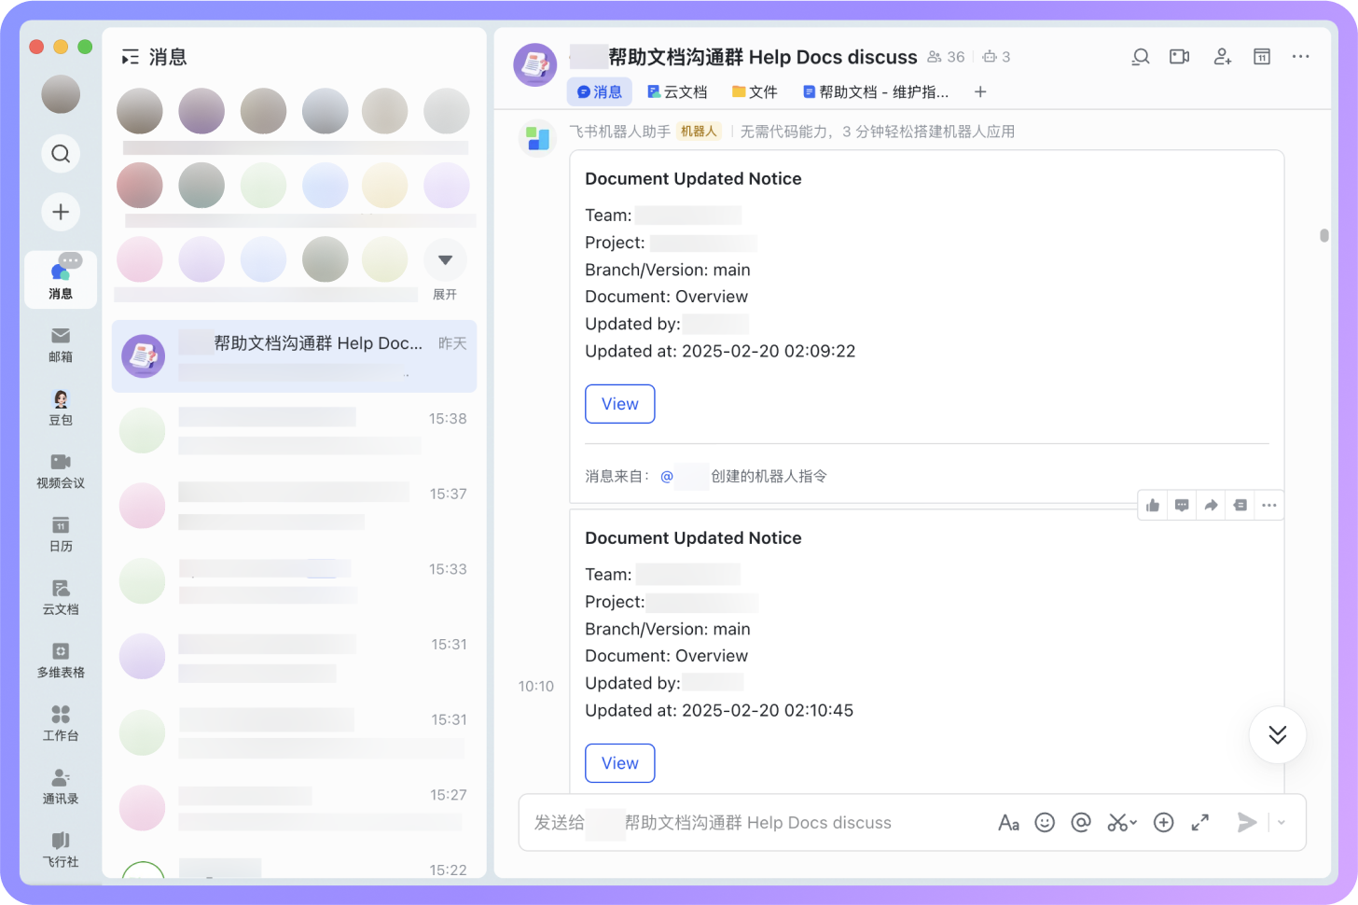The height and width of the screenshot is (905, 1358).
Task: Open 云文档 cloud docs in sidebar
Action: coord(61,597)
